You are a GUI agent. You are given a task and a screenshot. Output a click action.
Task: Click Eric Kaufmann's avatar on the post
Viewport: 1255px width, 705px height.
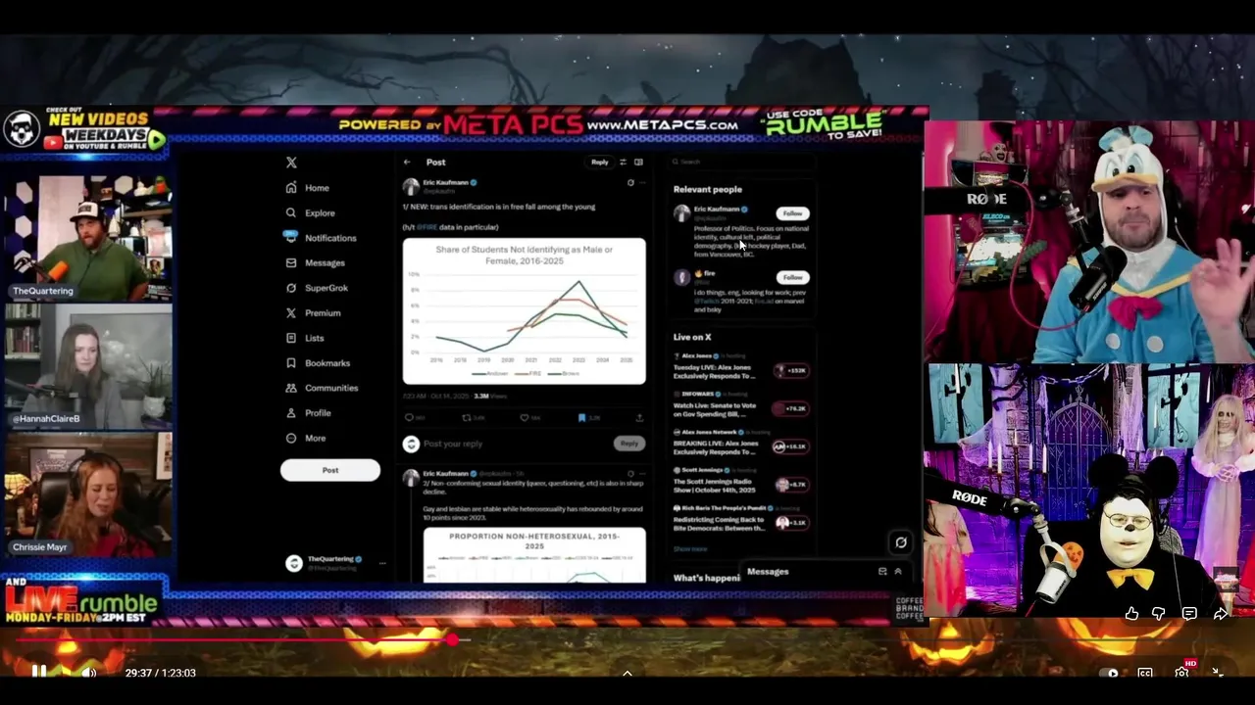[x=411, y=186]
